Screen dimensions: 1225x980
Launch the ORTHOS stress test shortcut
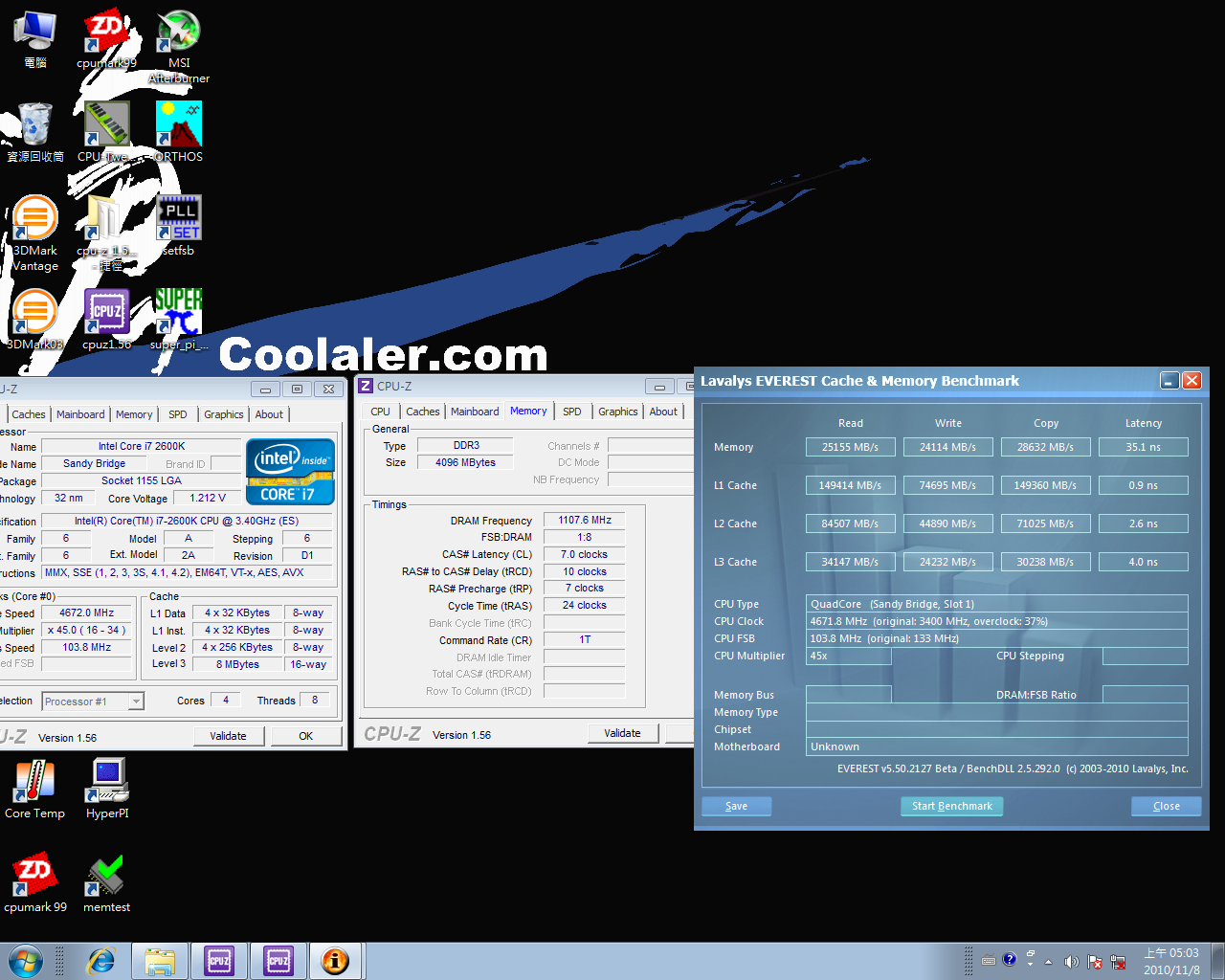pyautogui.click(x=179, y=132)
